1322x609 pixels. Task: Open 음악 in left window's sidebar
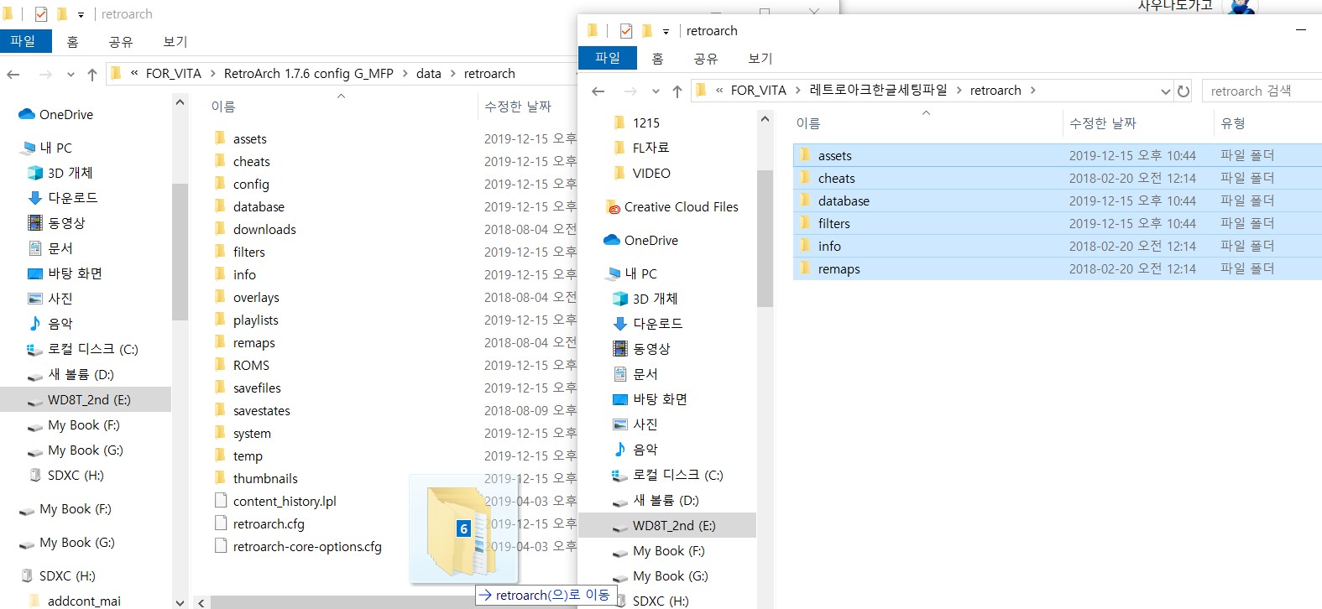60,324
